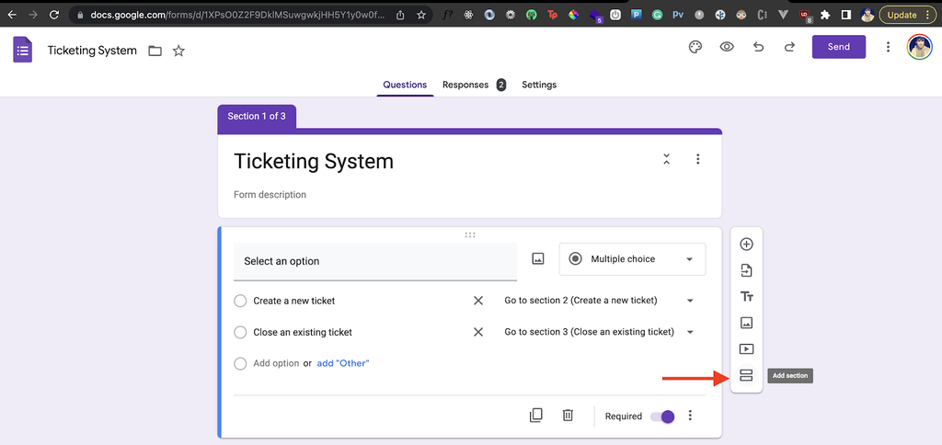This screenshot has height=445, width=942.
Task: Open the Multiple choice question type dropdown
Action: (632, 259)
